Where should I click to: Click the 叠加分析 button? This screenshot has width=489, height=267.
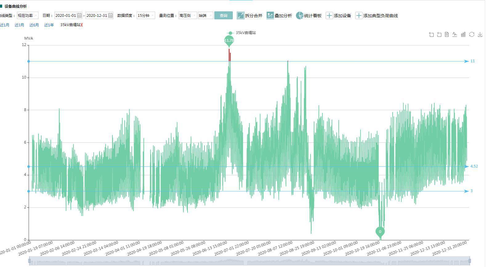tap(279, 15)
